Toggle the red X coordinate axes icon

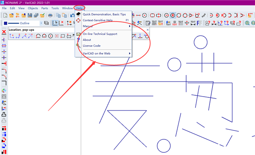click(61, 23)
